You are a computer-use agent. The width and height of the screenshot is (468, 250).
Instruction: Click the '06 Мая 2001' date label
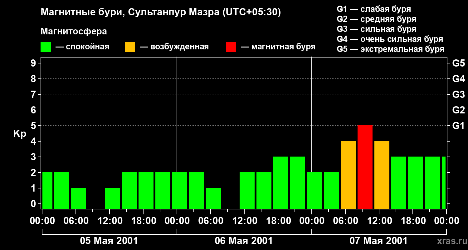coord(244,241)
